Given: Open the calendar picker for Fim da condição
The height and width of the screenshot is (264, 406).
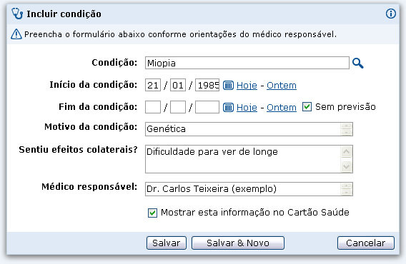Looking at the screenshot, I should click(x=228, y=107).
